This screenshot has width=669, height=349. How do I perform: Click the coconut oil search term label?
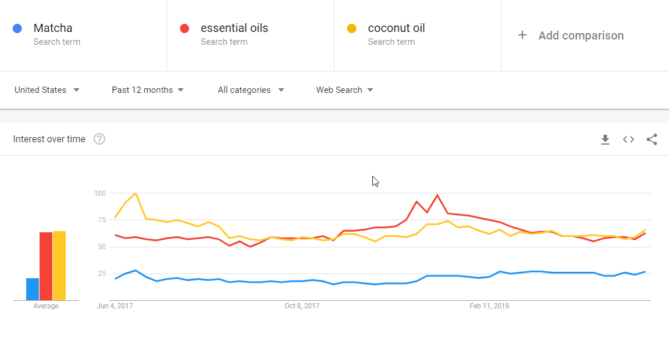396,28
